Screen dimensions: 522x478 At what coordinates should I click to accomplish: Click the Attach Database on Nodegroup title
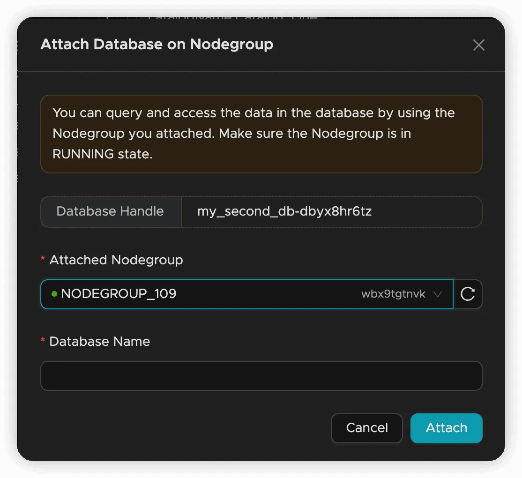point(157,45)
